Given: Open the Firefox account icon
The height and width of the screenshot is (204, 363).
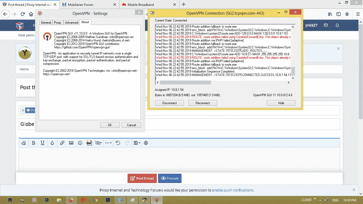Looking at the screenshot, I should pyautogui.click(x=347, y=14).
